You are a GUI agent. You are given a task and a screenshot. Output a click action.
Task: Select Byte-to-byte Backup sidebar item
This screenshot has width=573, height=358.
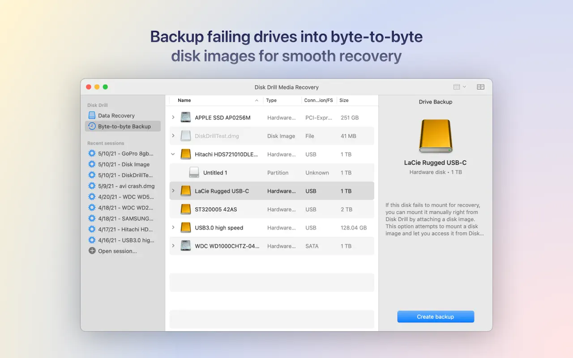[x=123, y=126]
